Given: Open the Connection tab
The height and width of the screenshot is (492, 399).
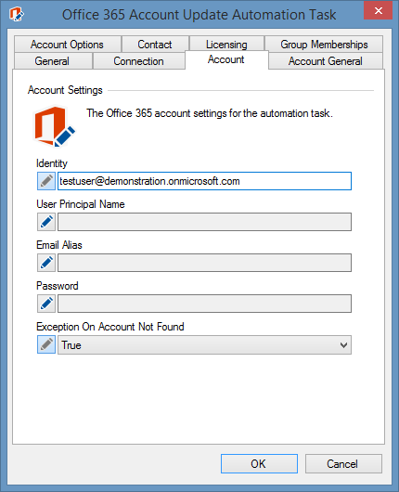Looking at the screenshot, I should pyautogui.click(x=138, y=61).
